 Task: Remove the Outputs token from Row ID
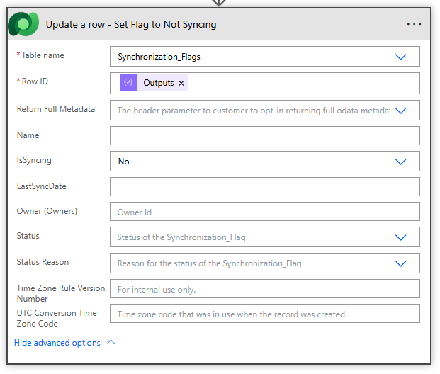[181, 84]
